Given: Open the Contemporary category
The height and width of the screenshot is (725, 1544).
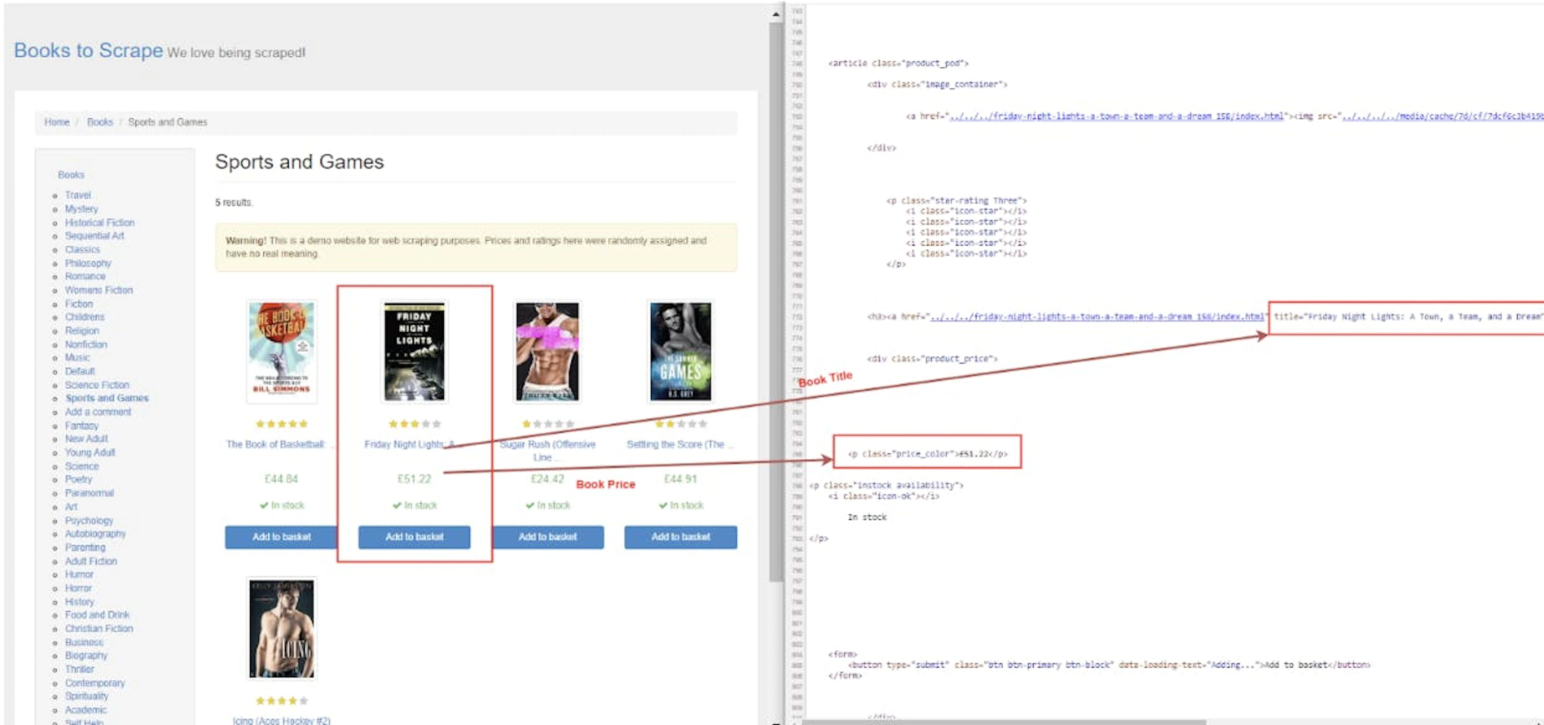Looking at the screenshot, I should [95, 684].
